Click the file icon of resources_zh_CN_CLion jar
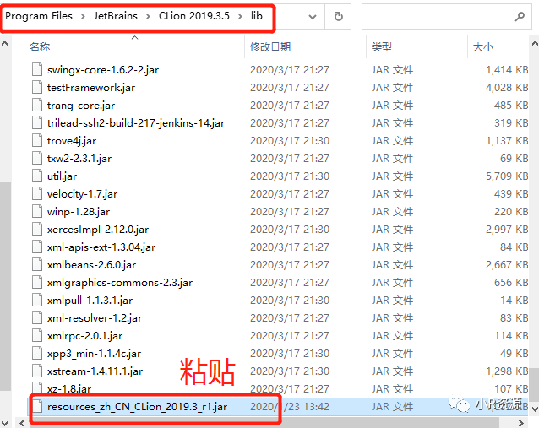Screen dimensions: 539x428 coord(37,406)
